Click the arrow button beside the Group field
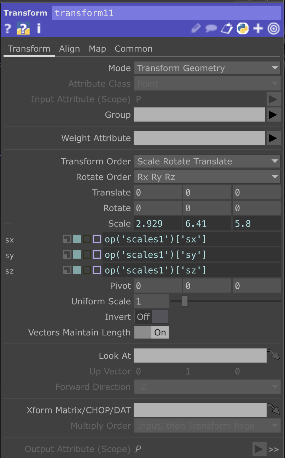Image resolution: width=285 pixels, height=458 pixels. 274,114
